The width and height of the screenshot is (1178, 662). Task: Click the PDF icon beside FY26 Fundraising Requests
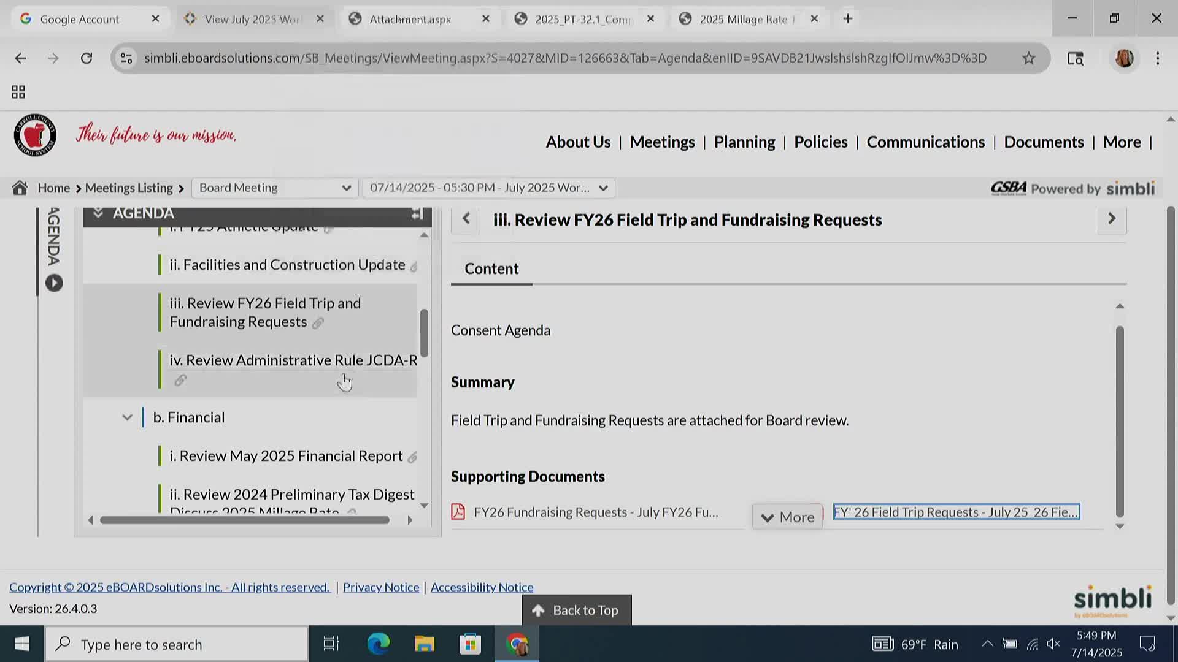point(458,512)
